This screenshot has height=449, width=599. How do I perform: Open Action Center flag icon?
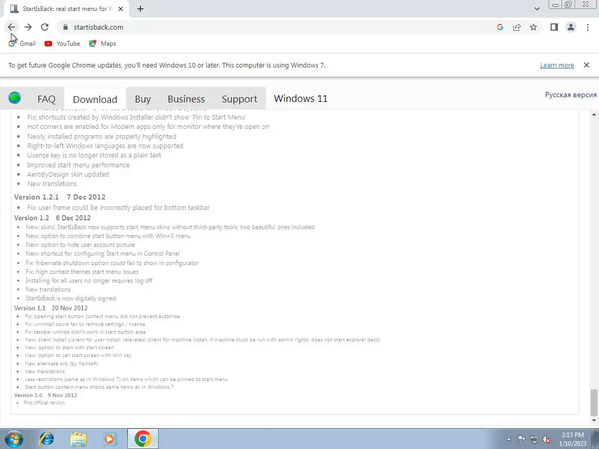coord(521,440)
